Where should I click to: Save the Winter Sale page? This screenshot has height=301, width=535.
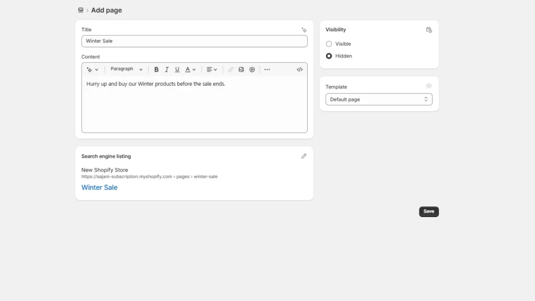[x=428, y=211]
